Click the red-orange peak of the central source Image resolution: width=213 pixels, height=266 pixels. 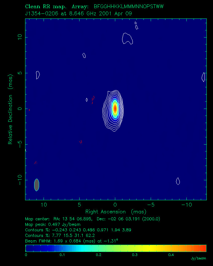point(115,108)
